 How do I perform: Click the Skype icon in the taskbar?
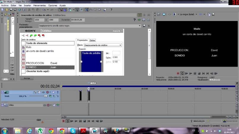pyautogui.click(x=72, y=130)
